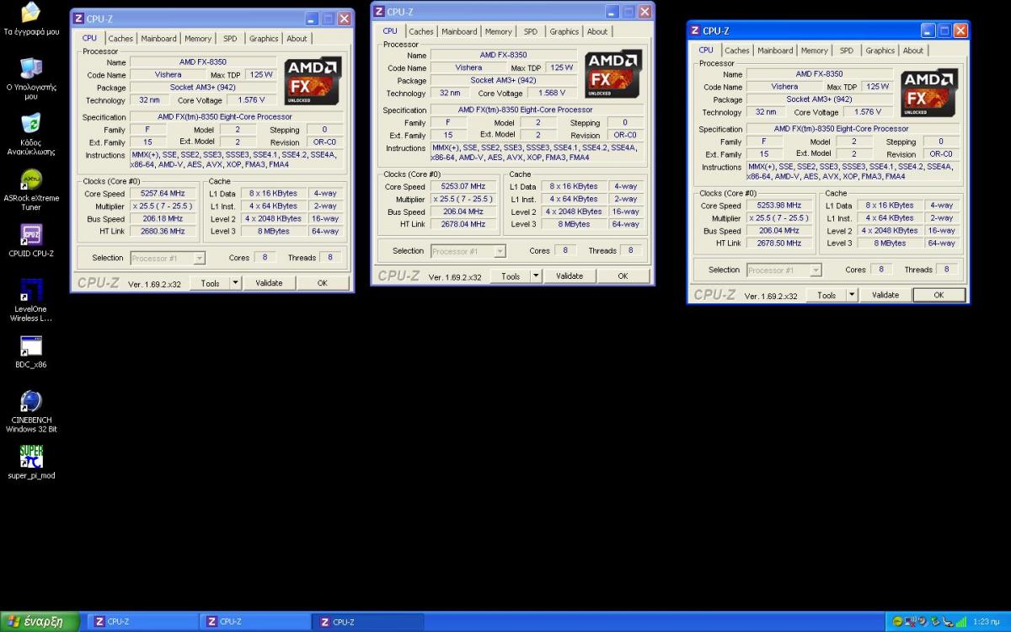Open Processor #1 selection dropdown in middle window
This screenshot has height=632, width=1011.
[x=468, y=251]
